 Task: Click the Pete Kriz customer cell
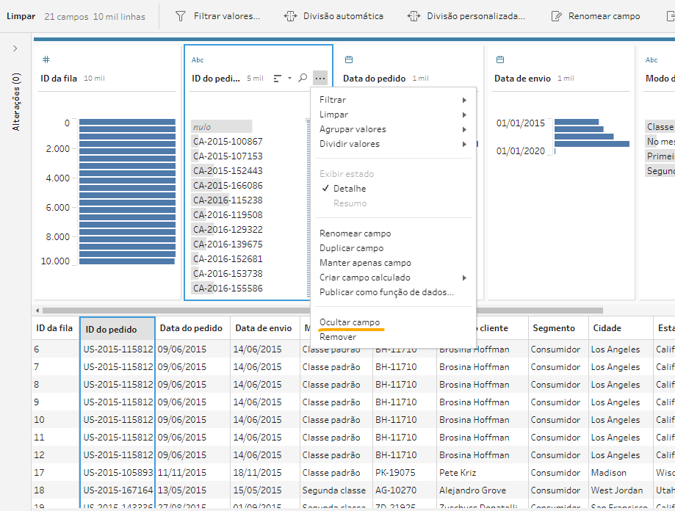[482, 473]
